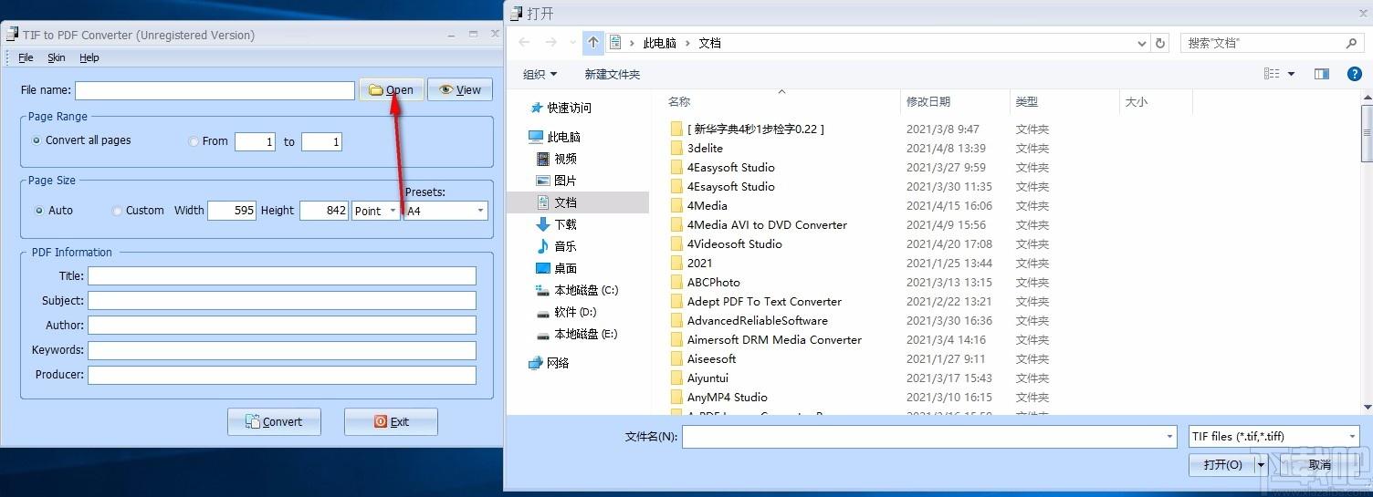Screen dimensions: 1373x497
Task: Click the Producer input field
Action: pos(282,374)
